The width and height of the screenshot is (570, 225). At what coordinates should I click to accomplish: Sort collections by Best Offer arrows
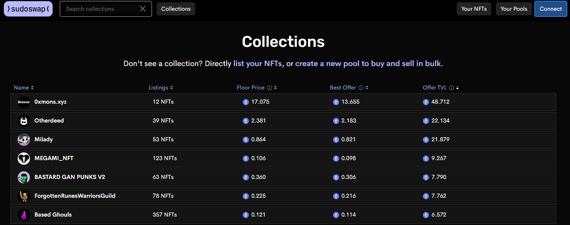367,88
